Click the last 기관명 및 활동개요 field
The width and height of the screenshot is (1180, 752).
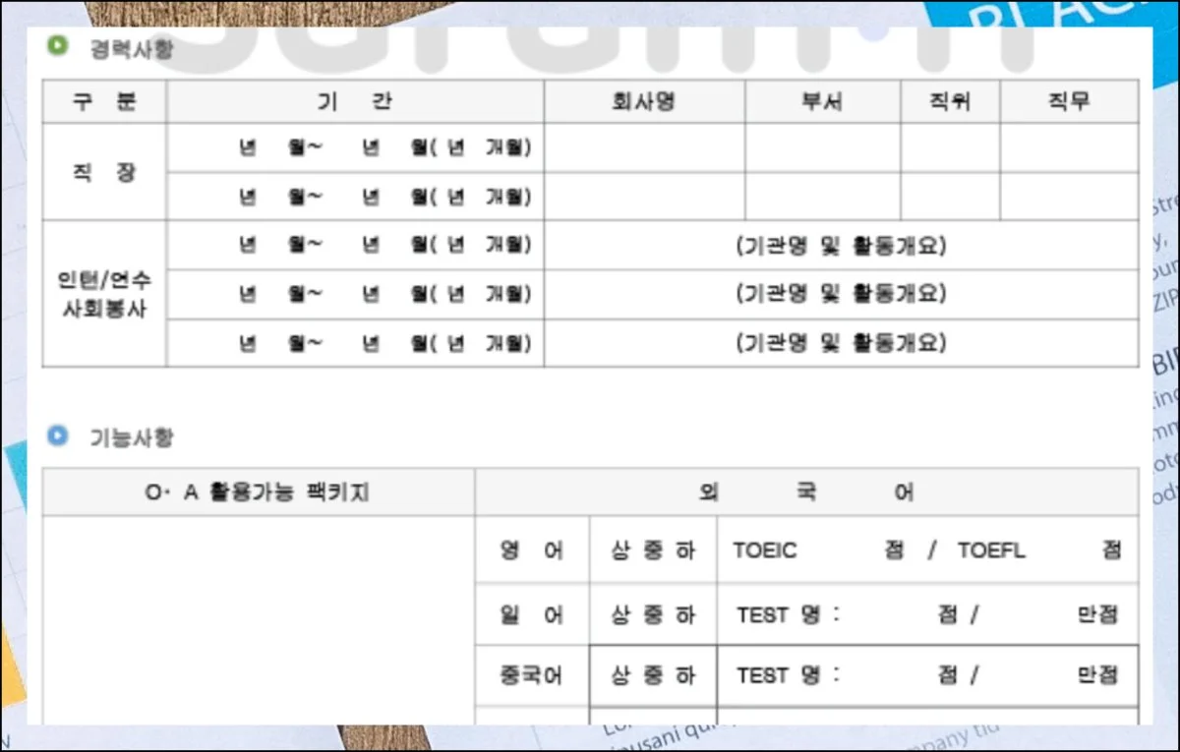coord(841,343)
